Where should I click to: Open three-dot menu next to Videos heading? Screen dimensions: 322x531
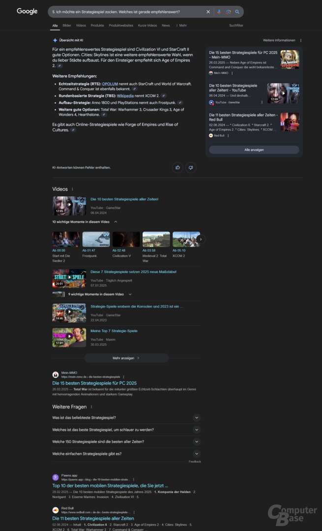point(72,189)
